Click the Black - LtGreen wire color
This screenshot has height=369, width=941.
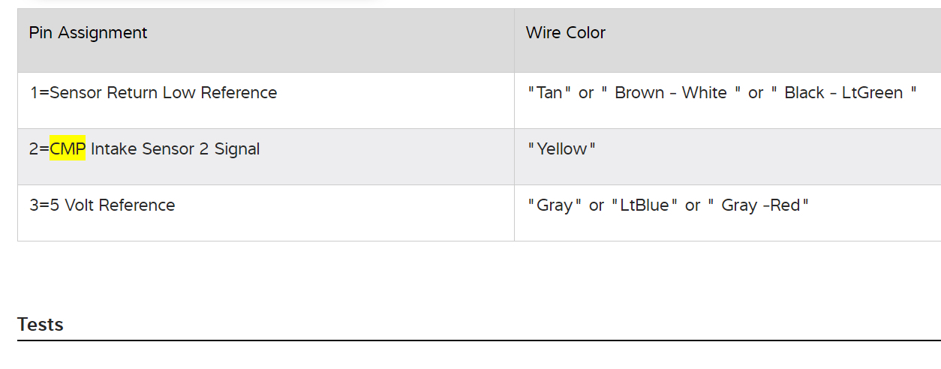(843, 93)
